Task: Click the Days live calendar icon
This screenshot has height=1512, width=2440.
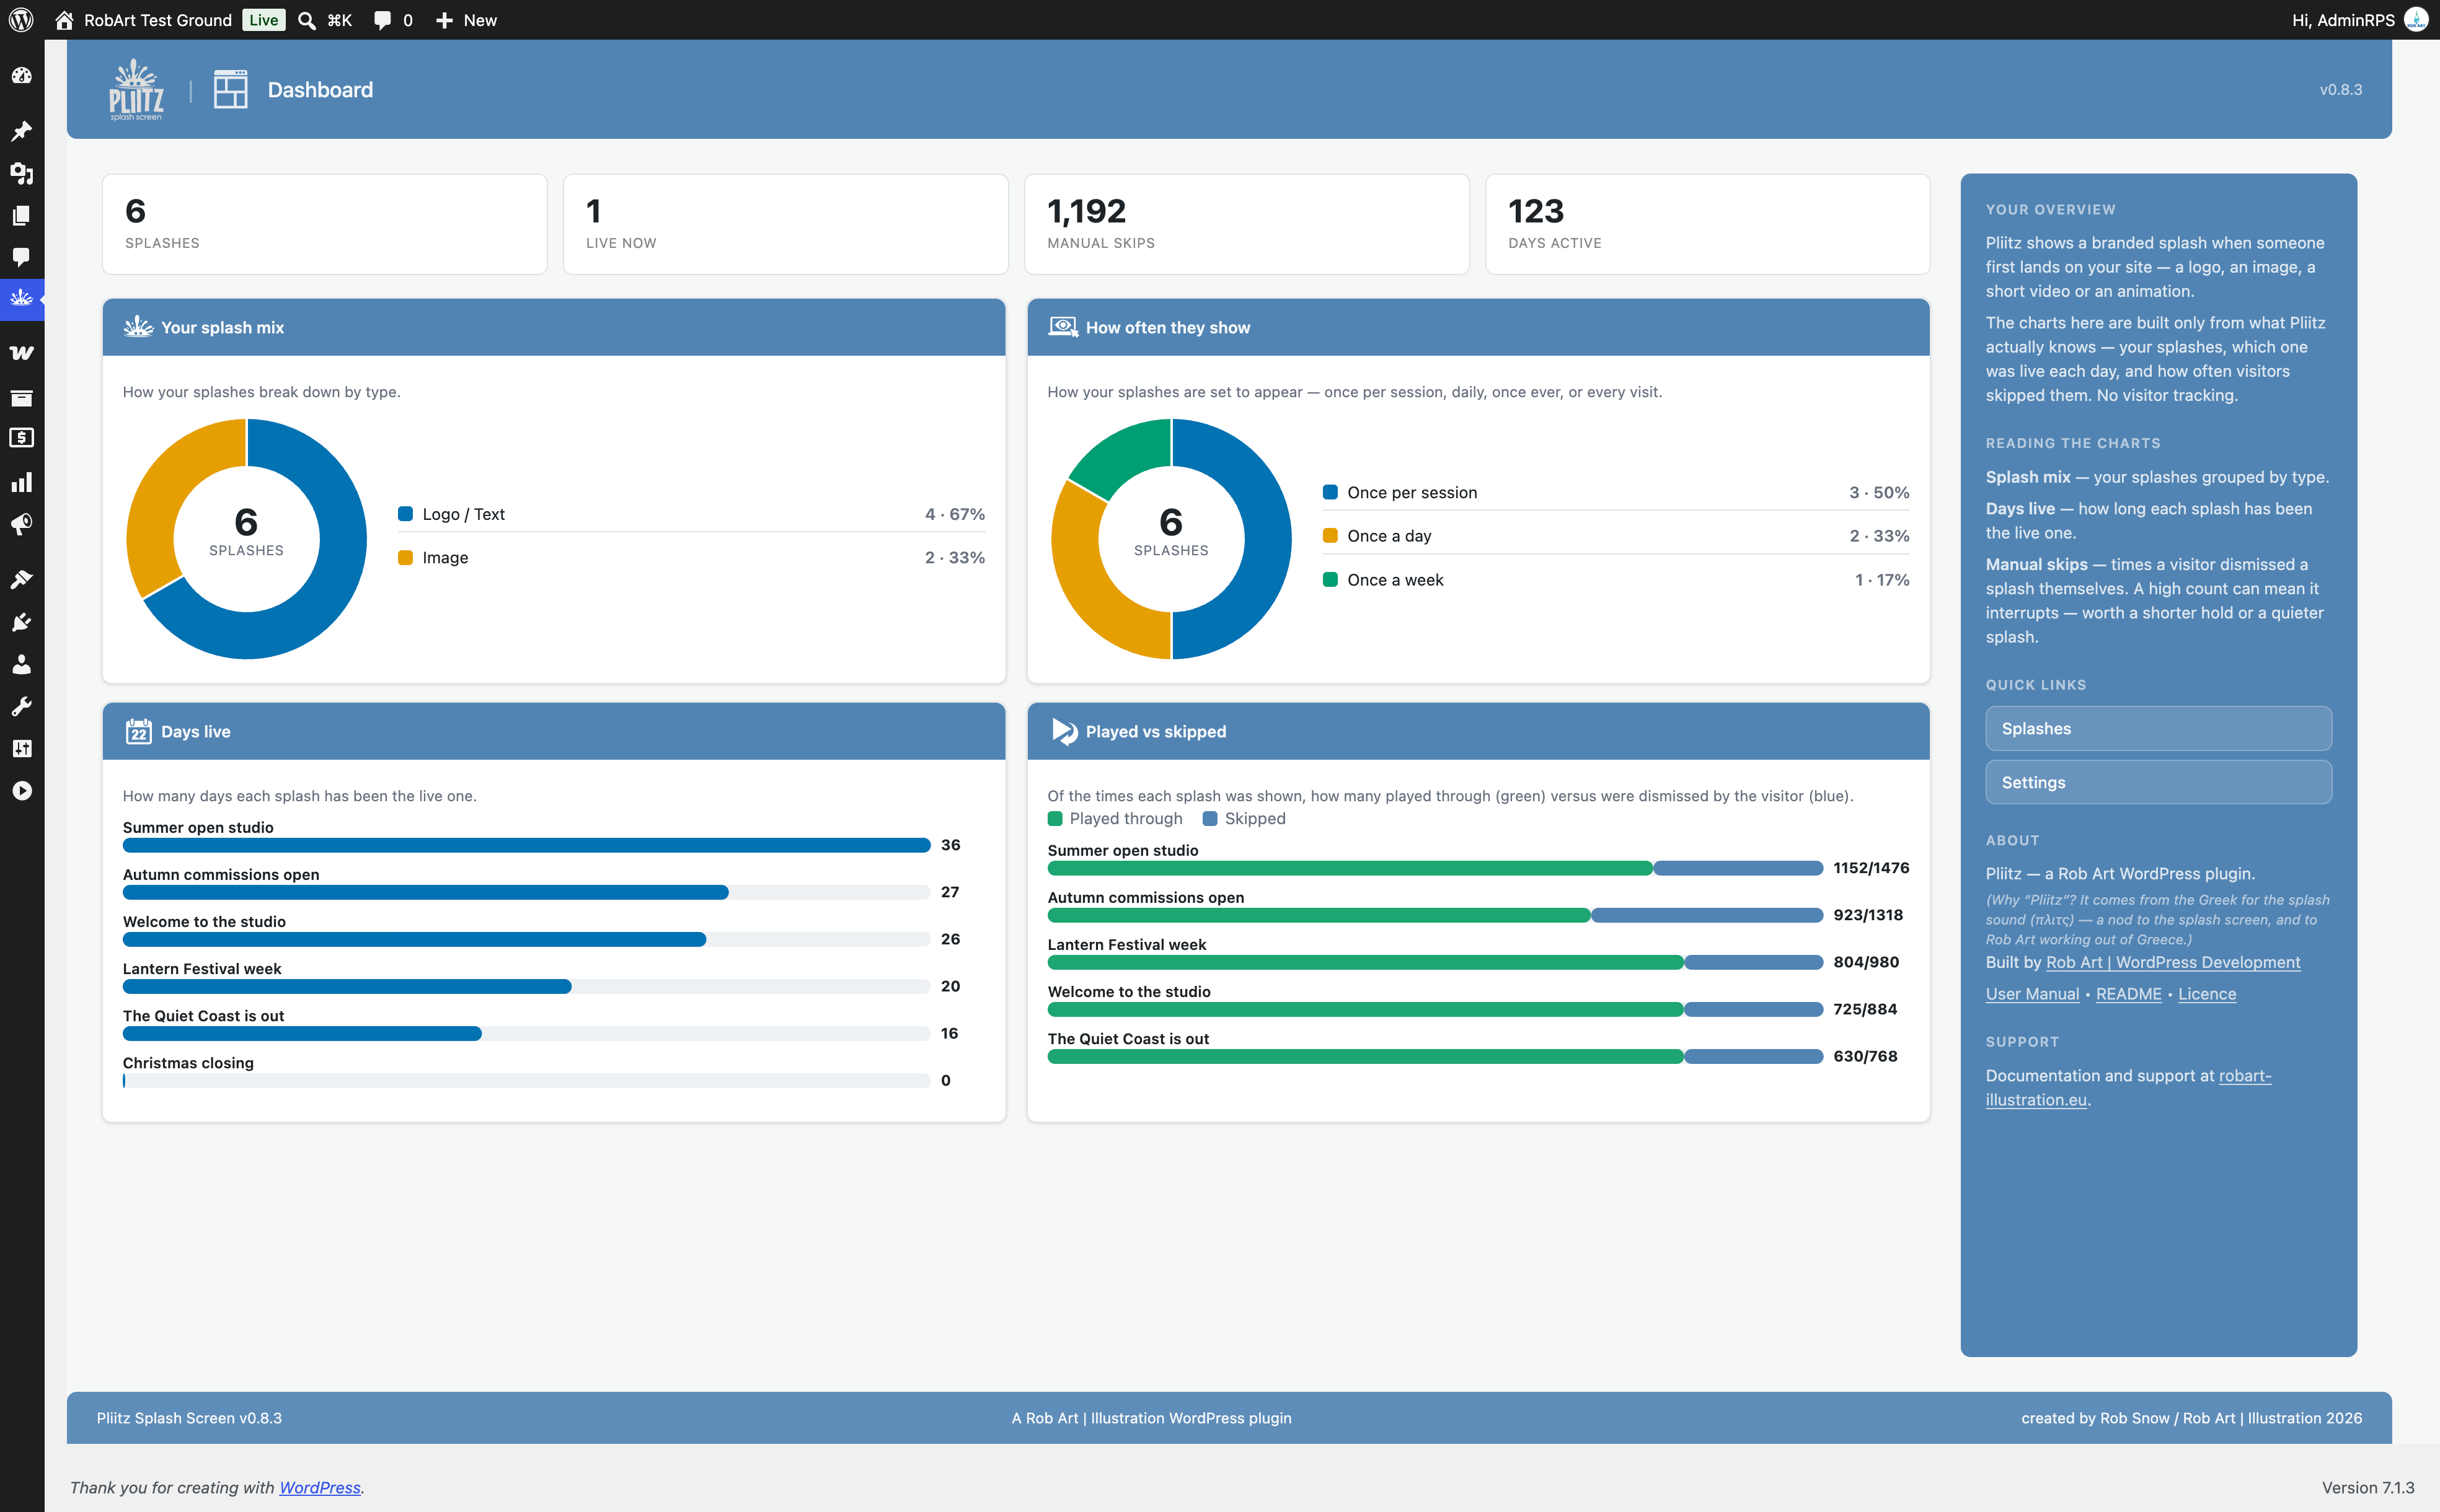Action: 138,731
